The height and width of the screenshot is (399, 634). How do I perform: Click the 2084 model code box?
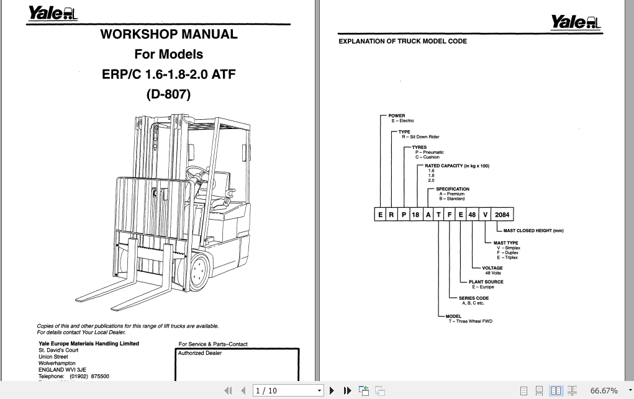coord(502,215)
